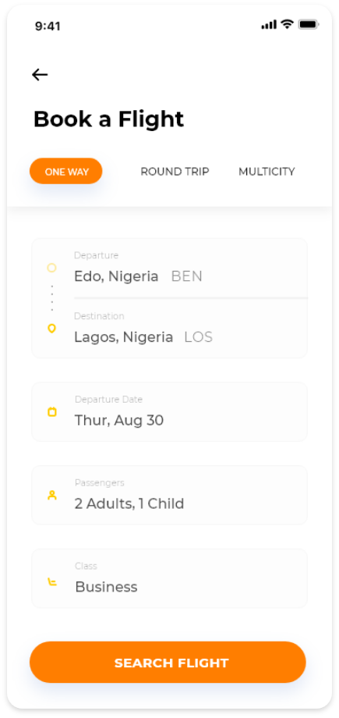Click the BEN airport code text
The height and width of the screenshot is (718, 339).
[x=187, y=276]
